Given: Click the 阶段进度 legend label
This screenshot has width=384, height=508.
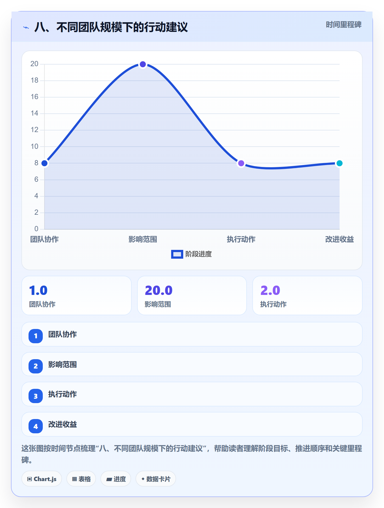Looking at the screenshot, I should click(199, 254).
